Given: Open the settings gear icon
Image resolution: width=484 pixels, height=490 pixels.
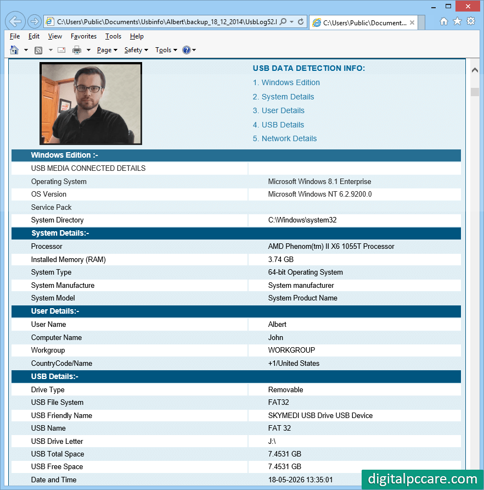Looking at the screenshot, I should tap(471, 21).
